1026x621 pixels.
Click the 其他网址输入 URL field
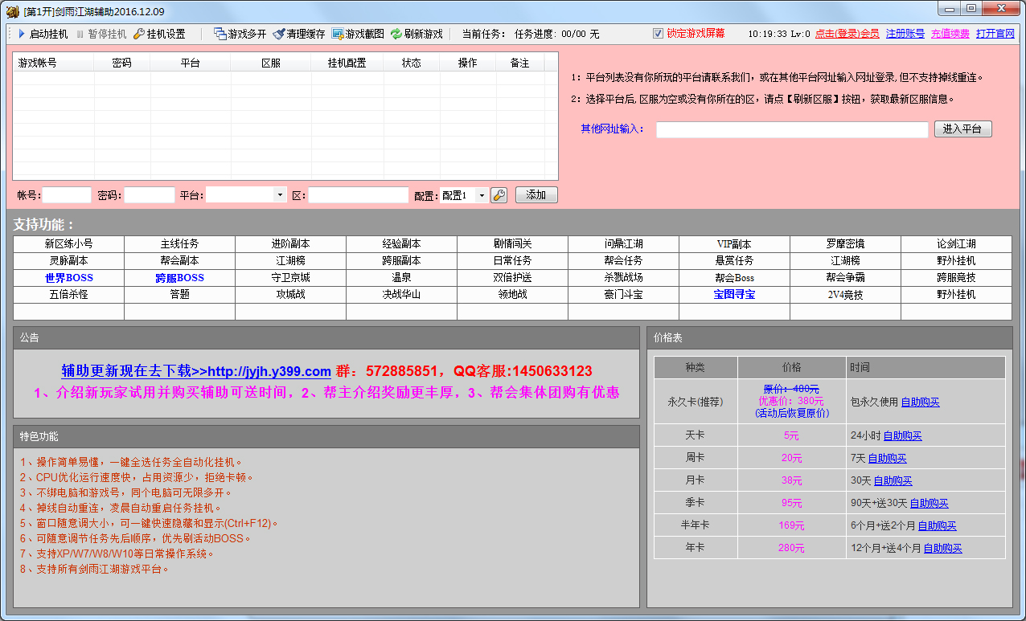pos(792,129)
